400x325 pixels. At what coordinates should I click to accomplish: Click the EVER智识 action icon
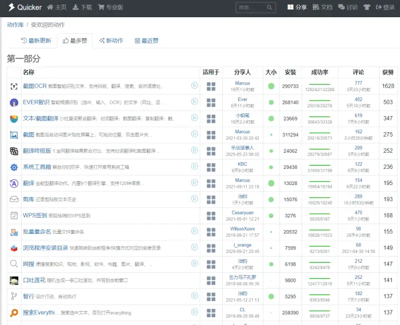(x=14, y=103)
